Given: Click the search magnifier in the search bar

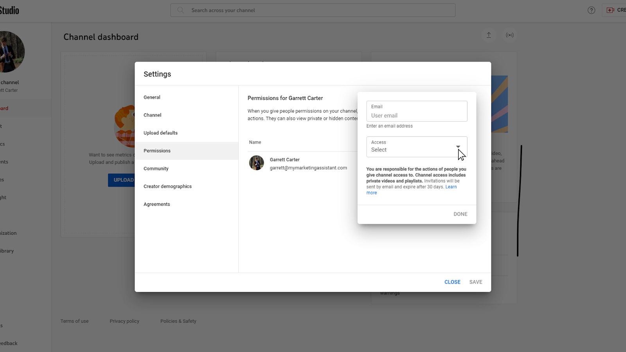Looking at the screenshot, I should click(180, 10).
